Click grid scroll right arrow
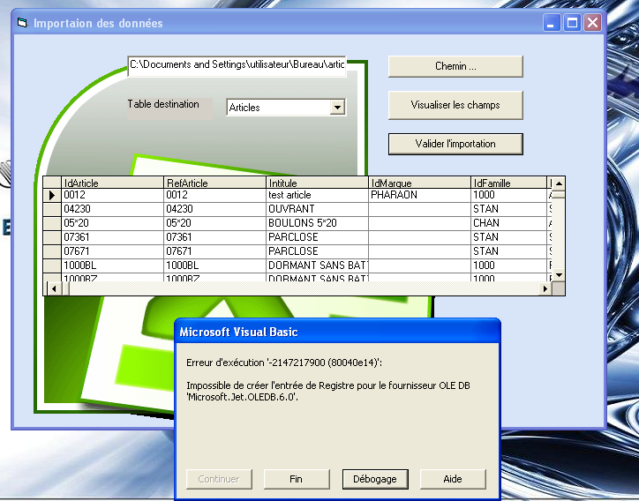 545,288
